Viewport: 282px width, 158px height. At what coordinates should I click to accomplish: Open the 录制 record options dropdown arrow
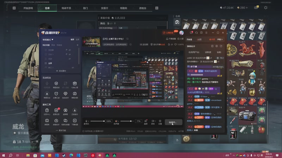pos(155,121)
